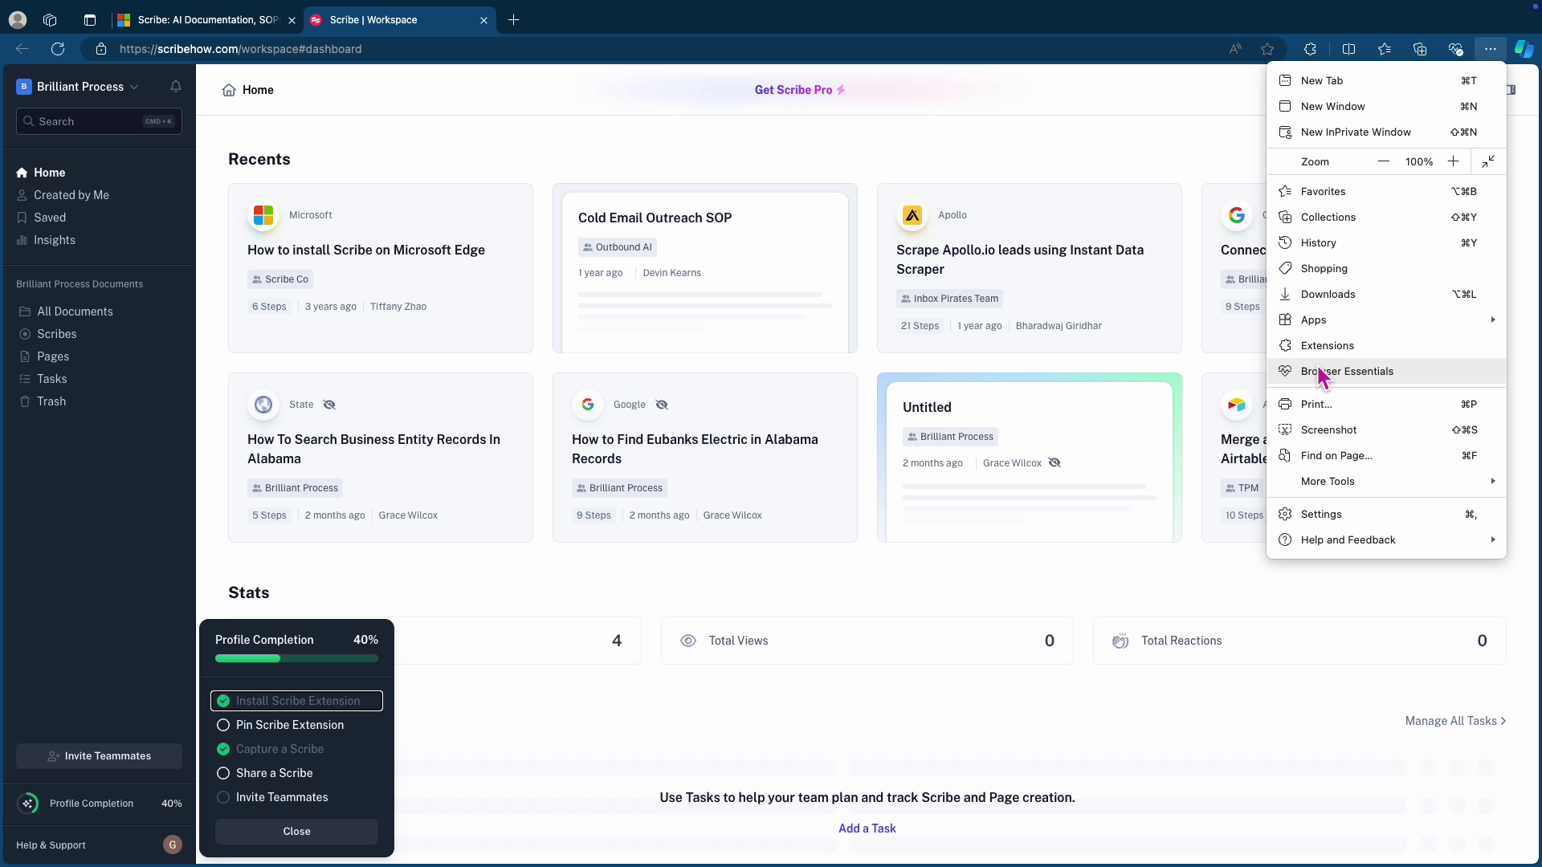Open the Insights sidebar item
This screenshot has height=867, width=1542.
click(x=54, y=240)
